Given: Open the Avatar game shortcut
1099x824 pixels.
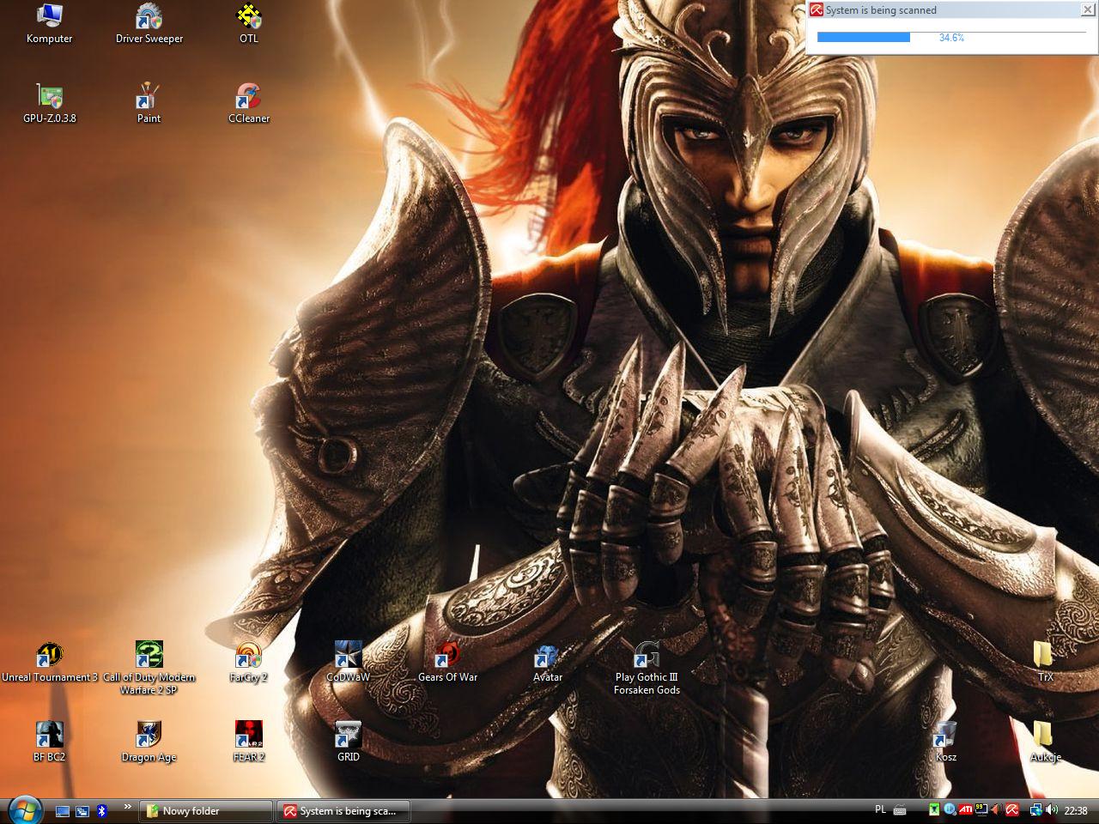Looking at the screenshot, I should [547, 663].
